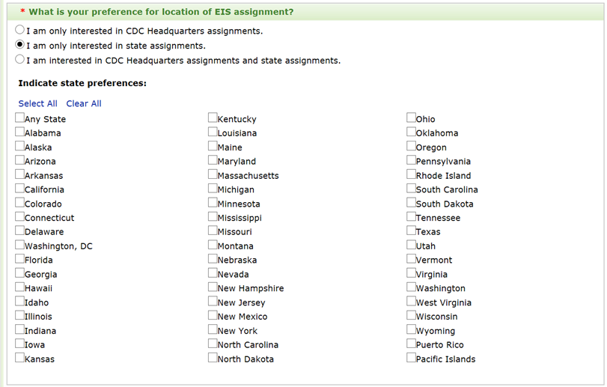Check the Texas checkbox
The height and width of the screenshot is (387, 607).
(412, 231)
